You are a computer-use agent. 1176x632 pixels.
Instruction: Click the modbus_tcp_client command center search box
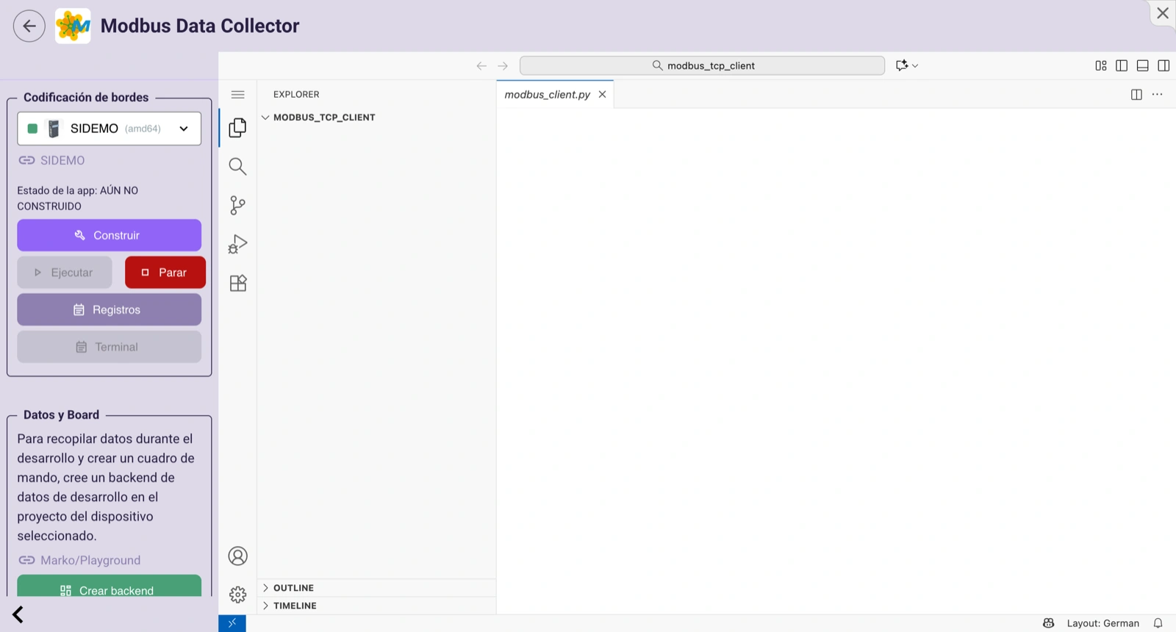click(x=702, y=65)
